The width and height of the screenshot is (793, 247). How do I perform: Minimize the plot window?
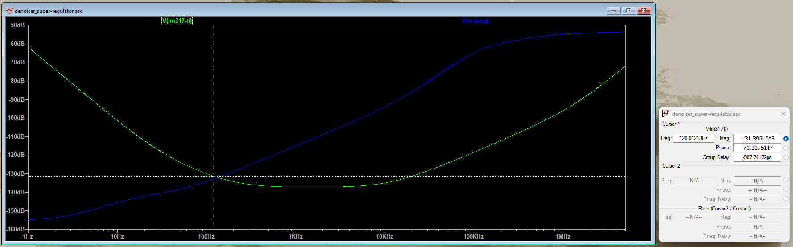click(x=614, y=11)
